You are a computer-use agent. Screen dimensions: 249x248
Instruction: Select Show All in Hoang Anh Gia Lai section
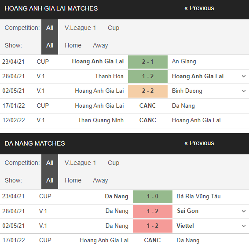50,46
